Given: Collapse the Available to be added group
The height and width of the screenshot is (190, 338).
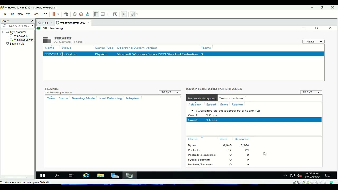Looking at the screenshot, I should coord(192,111).
